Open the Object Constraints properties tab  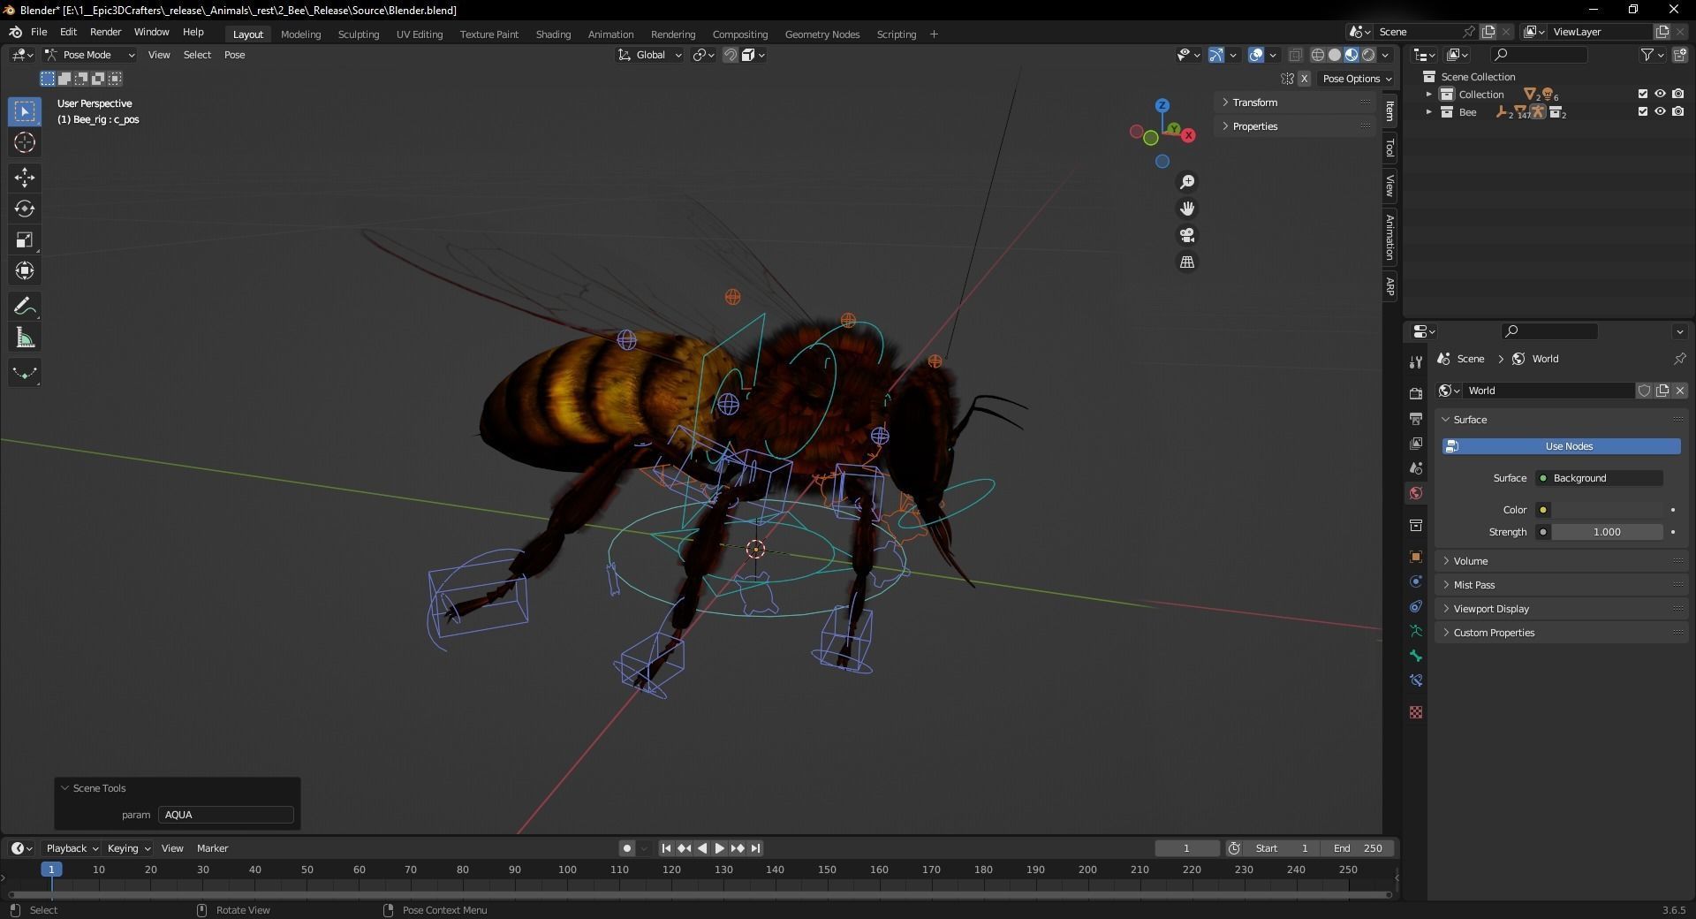coord(1416,606)
